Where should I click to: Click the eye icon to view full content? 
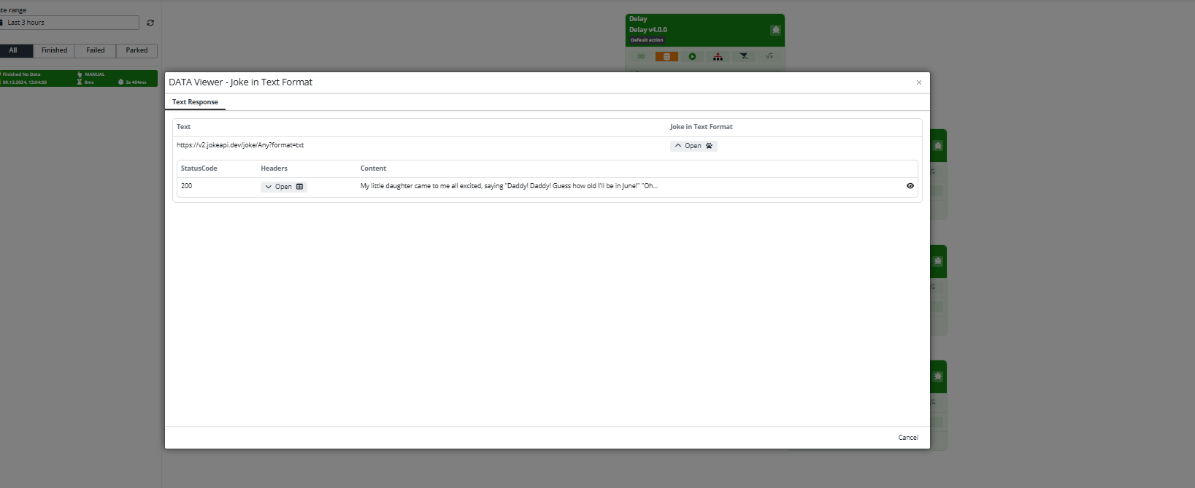tap(910, 186)
